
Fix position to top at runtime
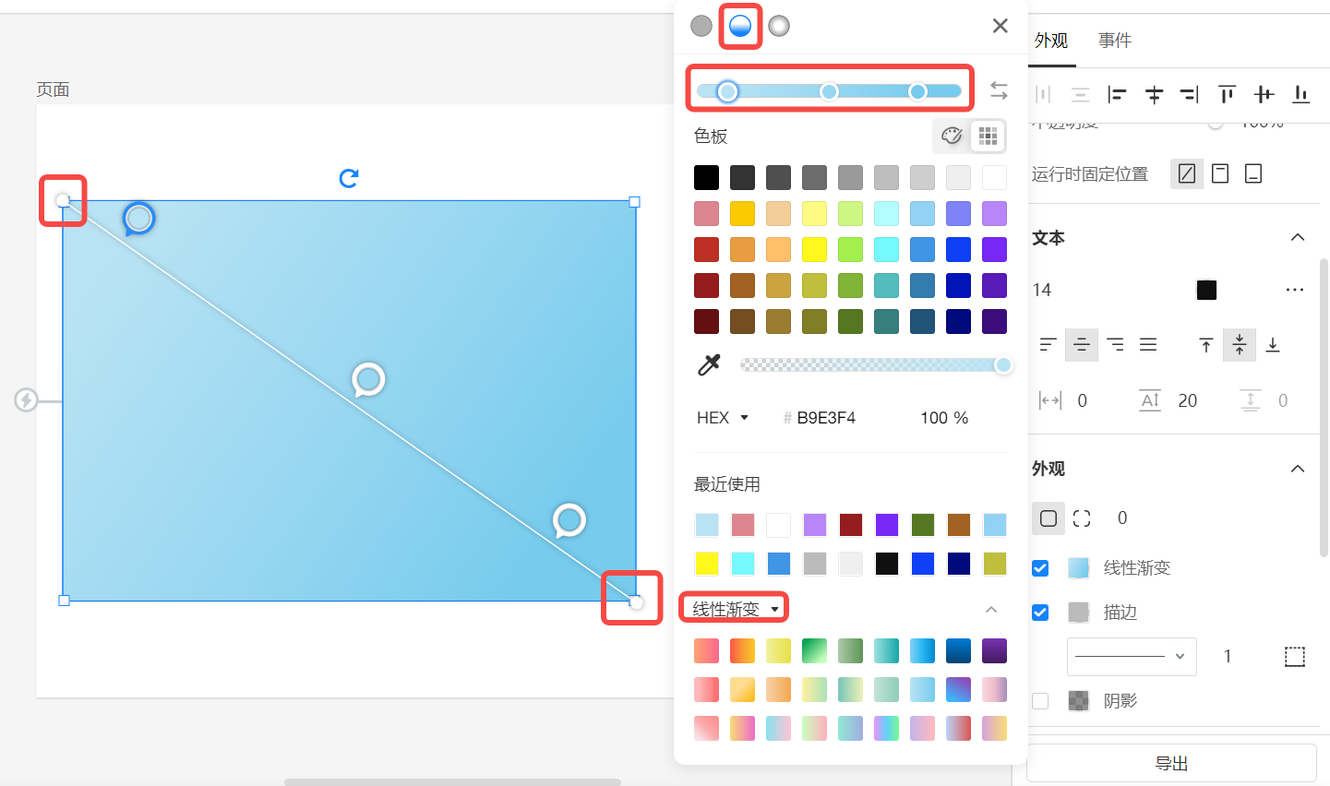[x=1220, y=173]
